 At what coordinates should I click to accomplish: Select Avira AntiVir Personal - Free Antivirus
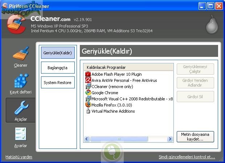coord(124,80)
